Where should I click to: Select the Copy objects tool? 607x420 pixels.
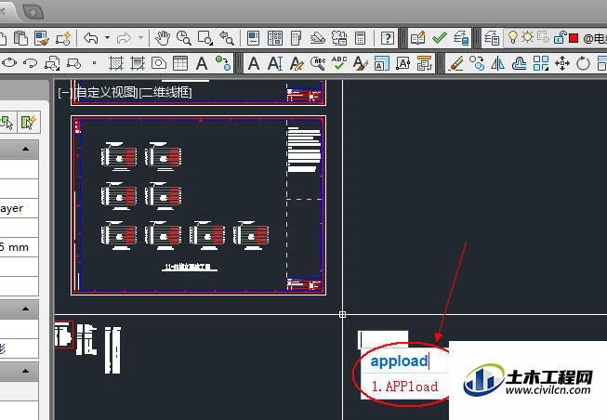(477, 63)
